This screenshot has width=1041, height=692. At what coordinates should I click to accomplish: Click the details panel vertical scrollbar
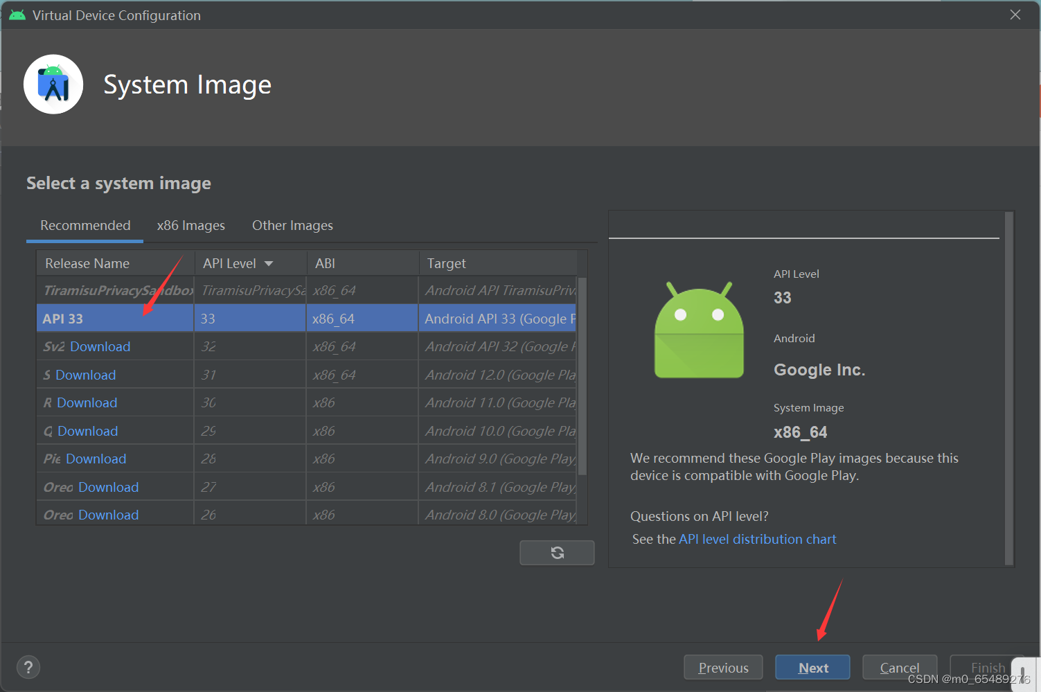pos(1009,389)
